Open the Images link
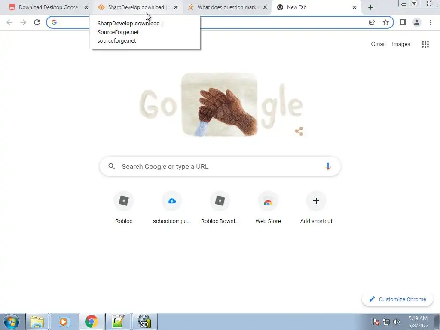Screen dimensions: 440x330 pyautogui.click(x=401, y=44)
